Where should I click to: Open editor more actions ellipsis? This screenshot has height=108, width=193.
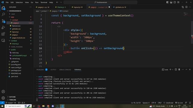(x=190, y=7)
